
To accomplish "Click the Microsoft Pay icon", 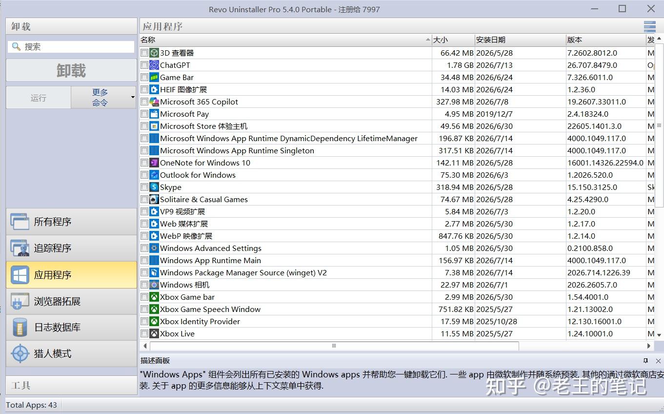I will coord(154,114).
